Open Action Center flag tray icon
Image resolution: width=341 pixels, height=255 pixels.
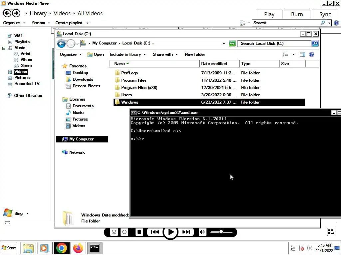click(301, 248)
